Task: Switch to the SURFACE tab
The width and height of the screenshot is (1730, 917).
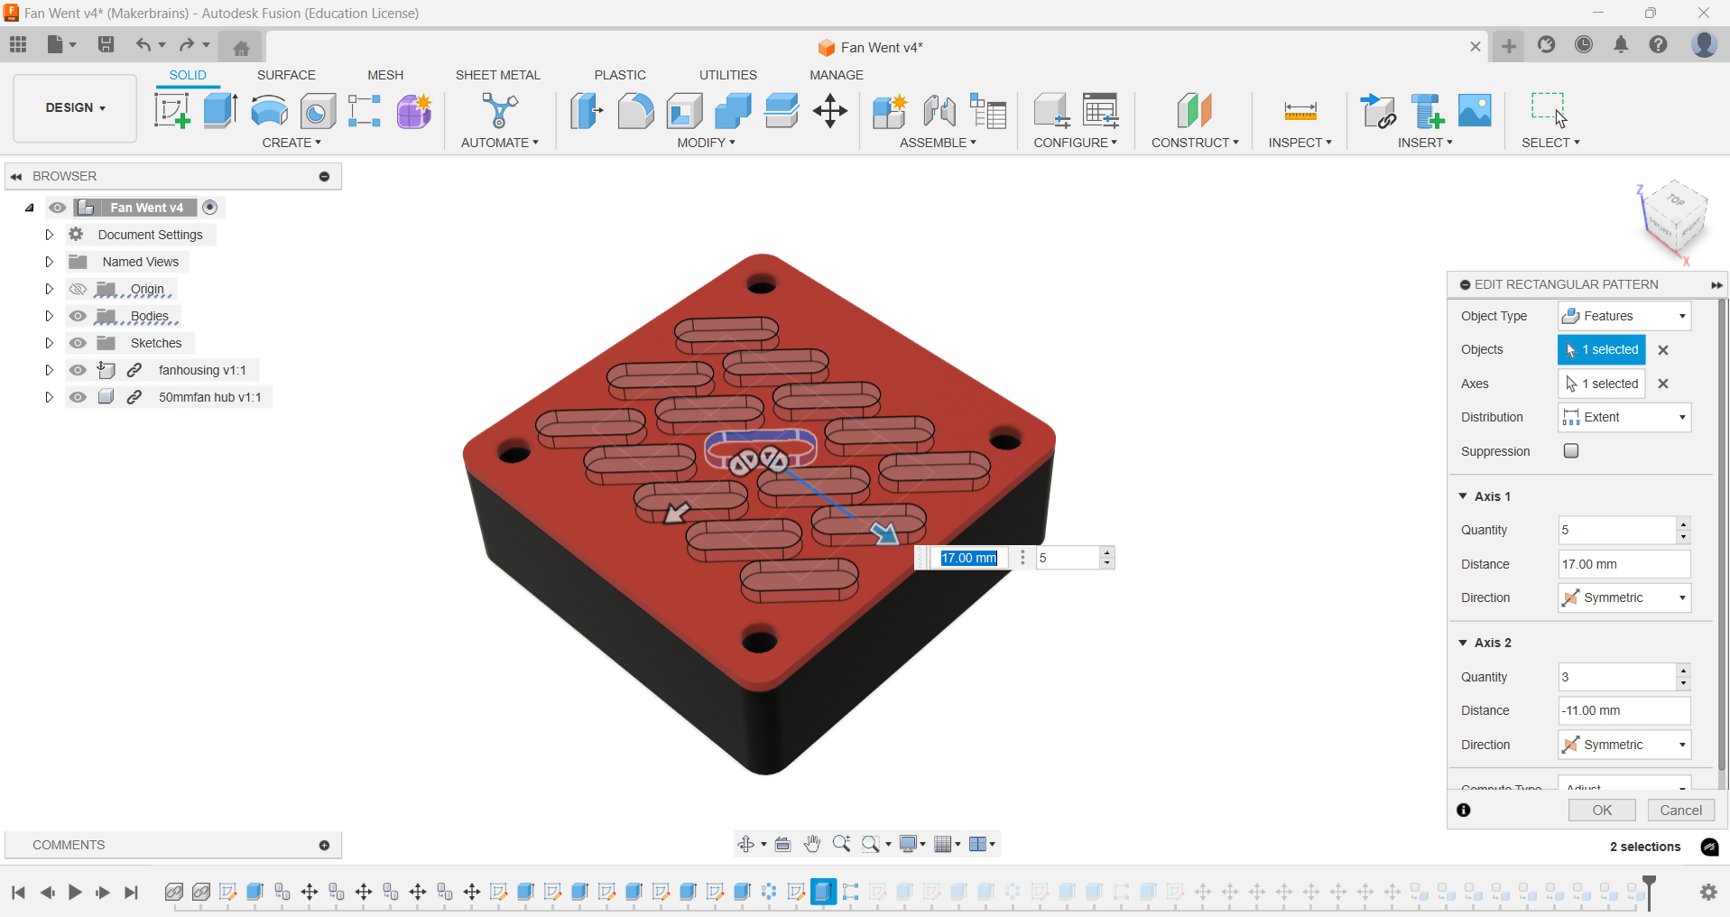Action: coord(286,75)
